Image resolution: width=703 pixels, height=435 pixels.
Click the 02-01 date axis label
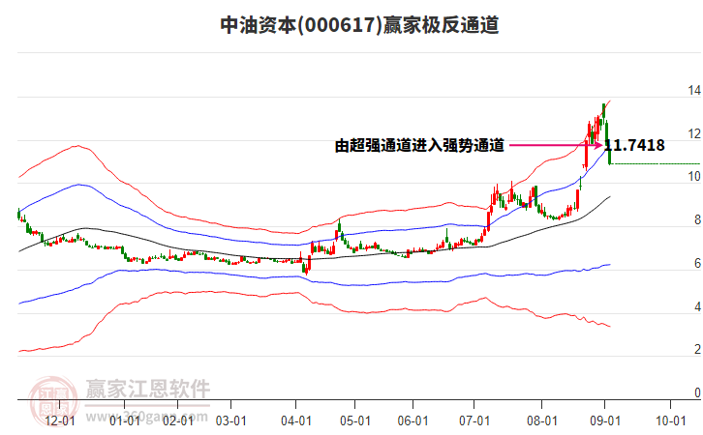[178, 421]
